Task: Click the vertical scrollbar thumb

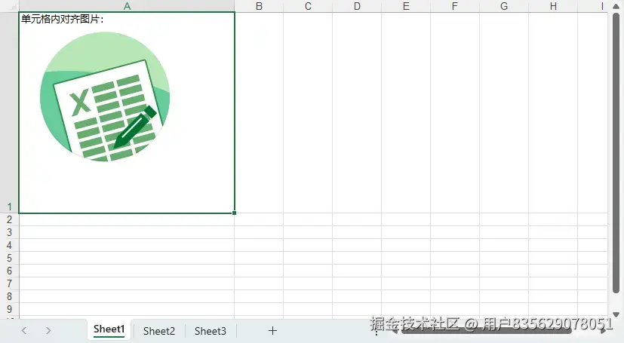Action: (x=616, y=154)
